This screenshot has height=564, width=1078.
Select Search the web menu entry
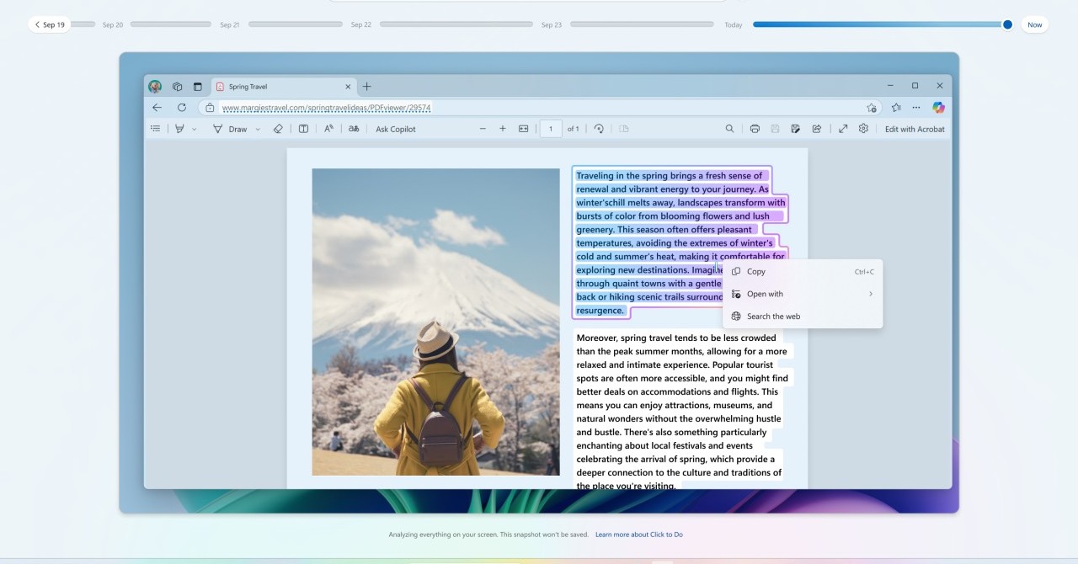pyautogui.click(x=772, y=317)
